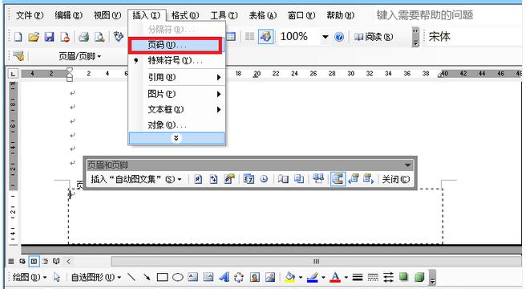Open line color dropdown arrow
The image size is (526, 289).
(x=323, y=278)
